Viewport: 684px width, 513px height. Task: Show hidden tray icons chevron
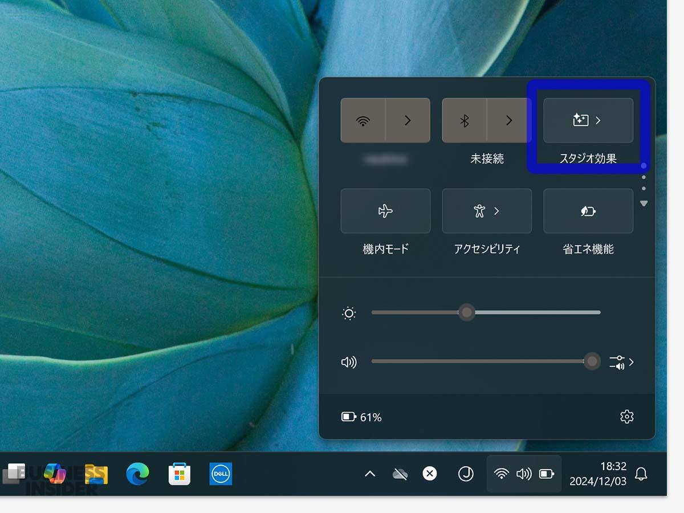tap(370, 474)
